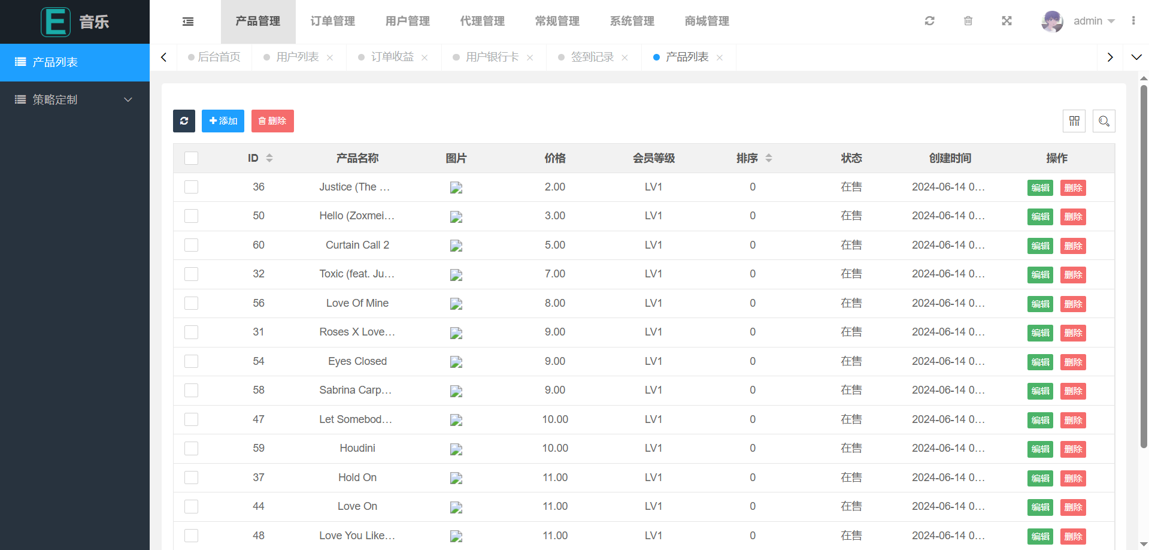Sort the table by the ID column
1149x550 pixels.
[260, 158]
